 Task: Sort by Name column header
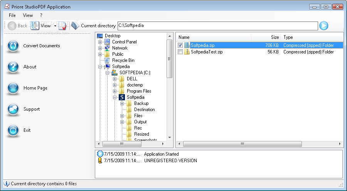point(214,37)
